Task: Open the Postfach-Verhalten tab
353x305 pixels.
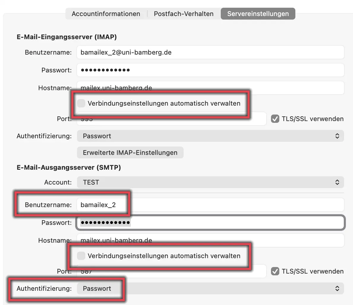Action: pos(184,14)
